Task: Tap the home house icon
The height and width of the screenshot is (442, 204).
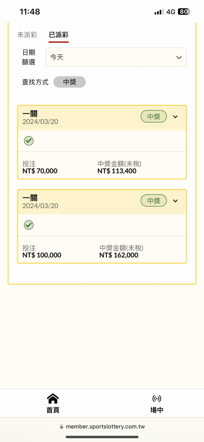Action: point(53,399)
